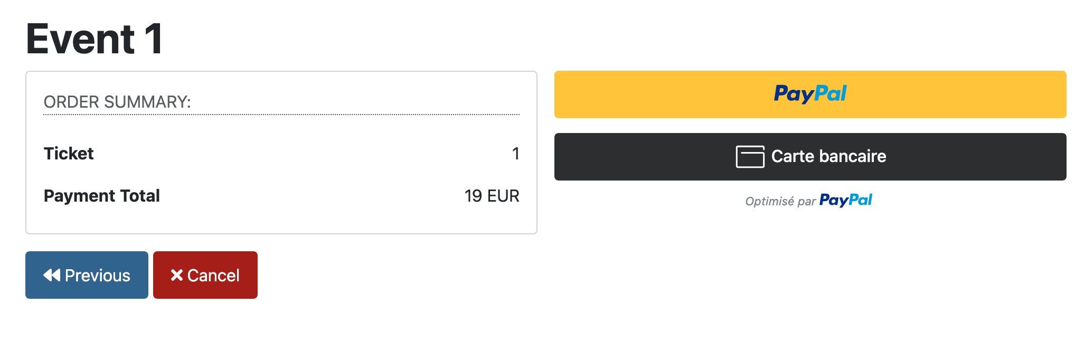The image size is (1075, 341).
Task: Choose Carte bancaire to pay by card
Action: tap(809, 156)
